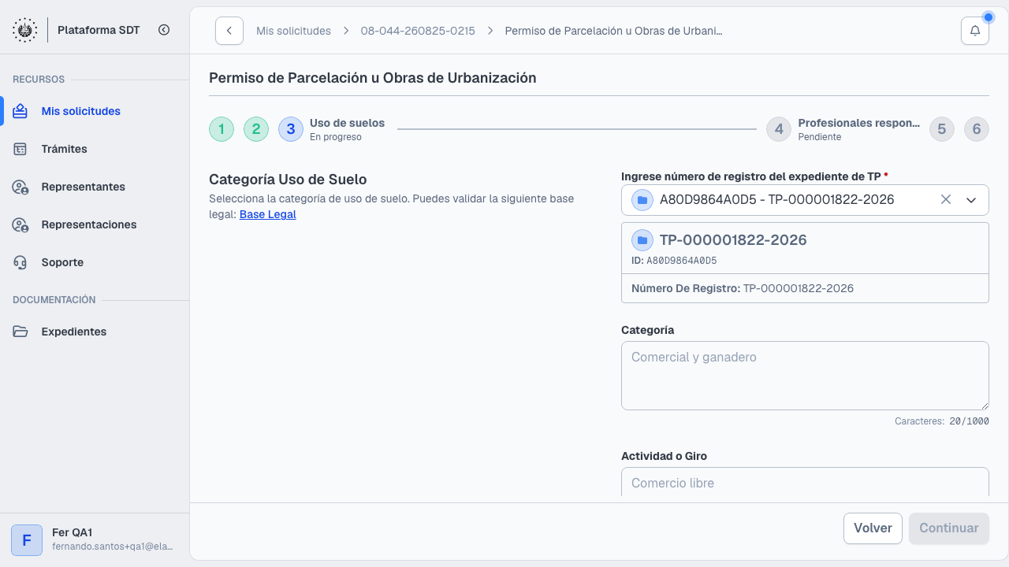The image size is (1009, 567).
Task: Click the Trámites calendar icon
Action: 20,149
